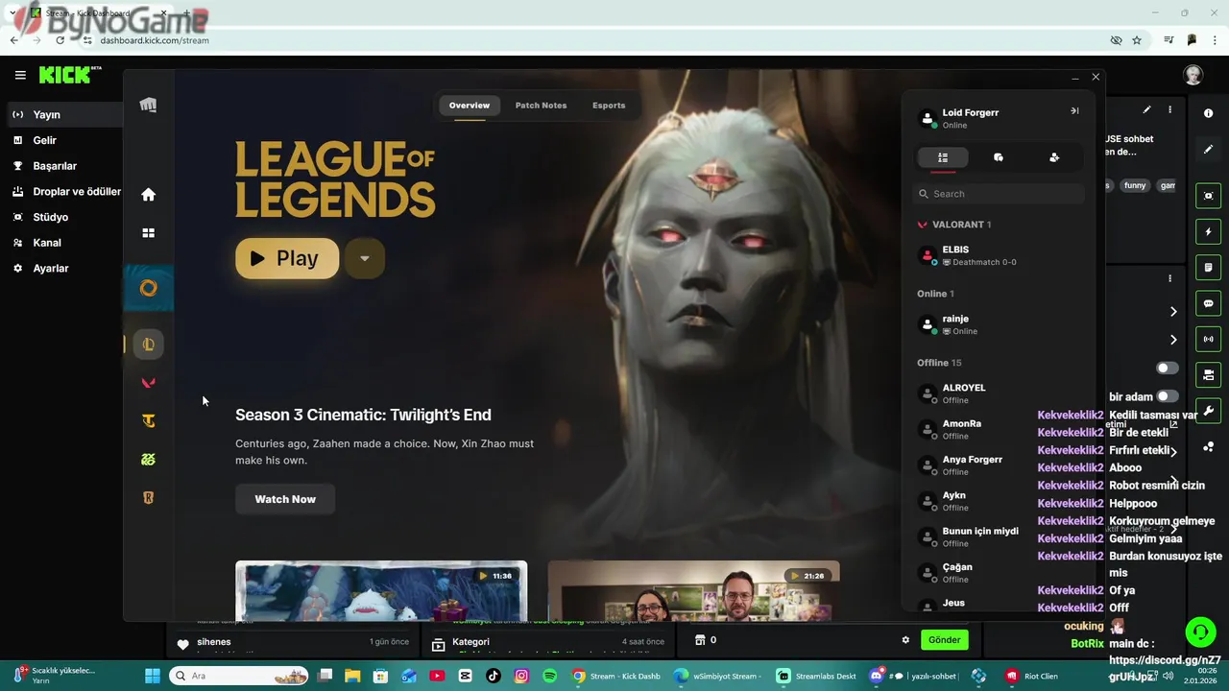Viewport: 1229px width, 691px height.
Task: Click the friends Search field
Action: [999, 194]
